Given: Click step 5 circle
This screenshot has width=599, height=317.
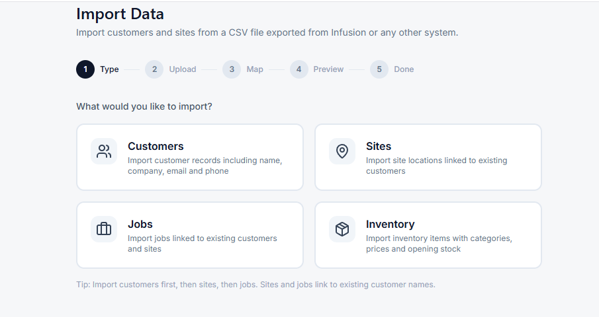Looking at the screenshot, I should click(379, 69).
